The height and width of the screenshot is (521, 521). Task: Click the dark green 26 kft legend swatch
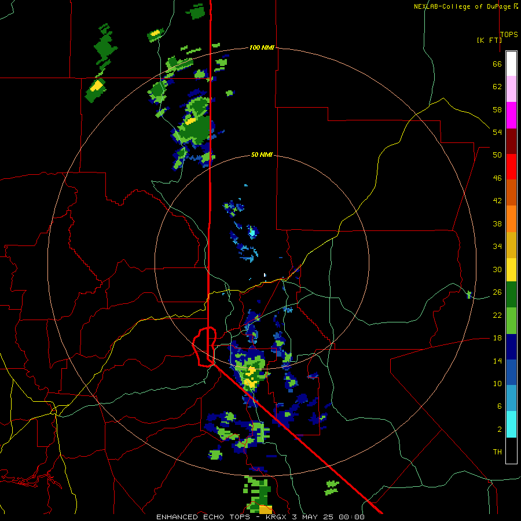point(511,295)
